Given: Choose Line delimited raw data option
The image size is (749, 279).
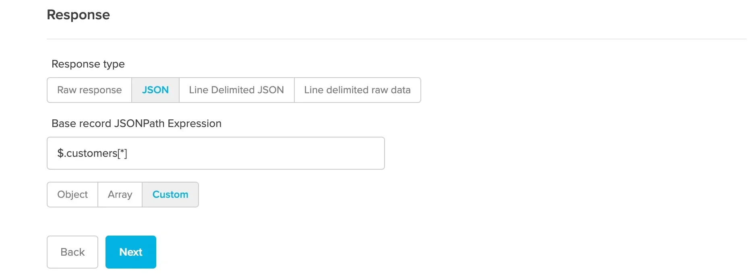Looking at the screenshot, I should click(357, 90).
